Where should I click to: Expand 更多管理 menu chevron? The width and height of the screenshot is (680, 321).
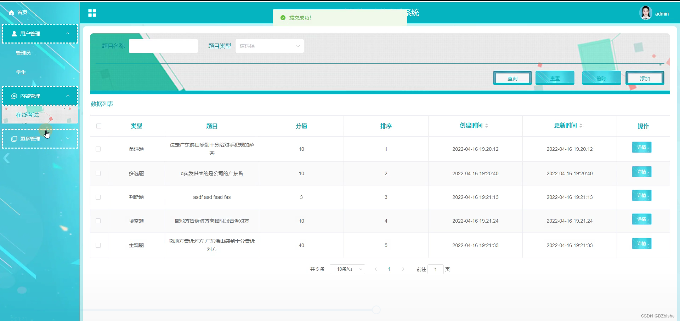click(x=68, y=138)
